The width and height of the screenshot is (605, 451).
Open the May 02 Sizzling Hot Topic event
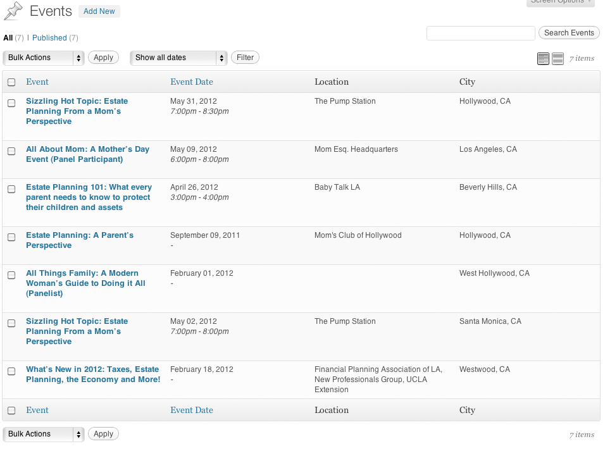tap(77, 331)
